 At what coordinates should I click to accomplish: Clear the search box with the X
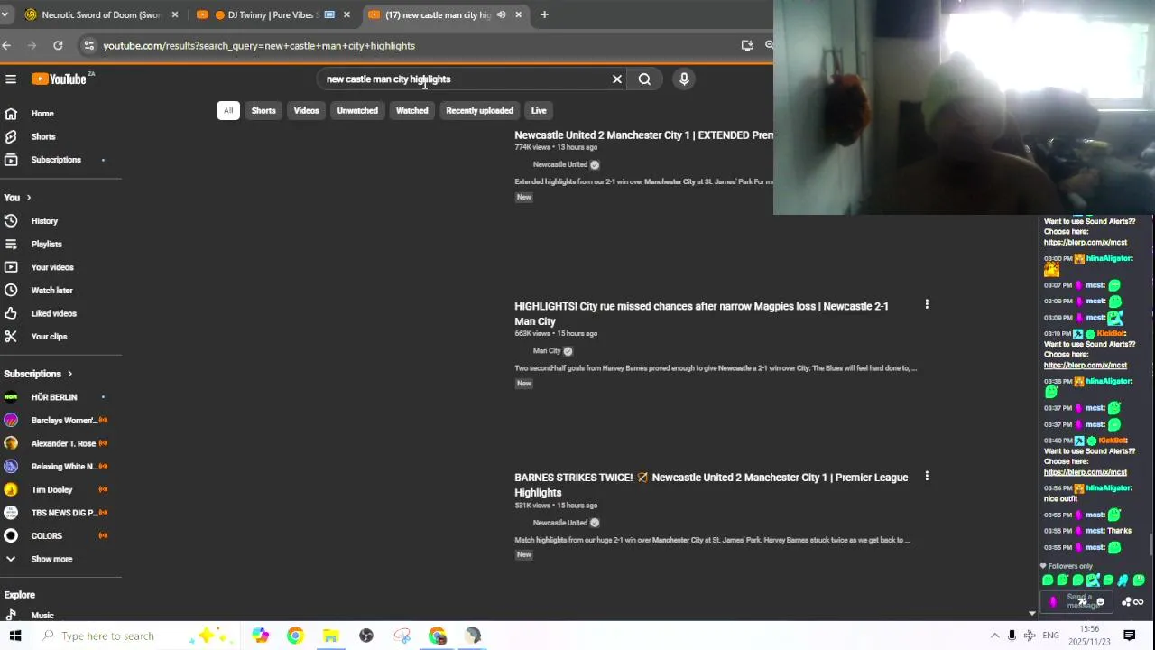[617, 79]
